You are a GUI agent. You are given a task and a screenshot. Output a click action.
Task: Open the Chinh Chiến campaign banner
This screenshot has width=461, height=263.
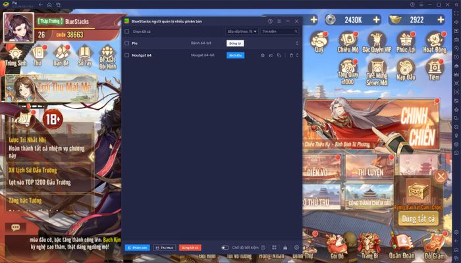[371, 124]
